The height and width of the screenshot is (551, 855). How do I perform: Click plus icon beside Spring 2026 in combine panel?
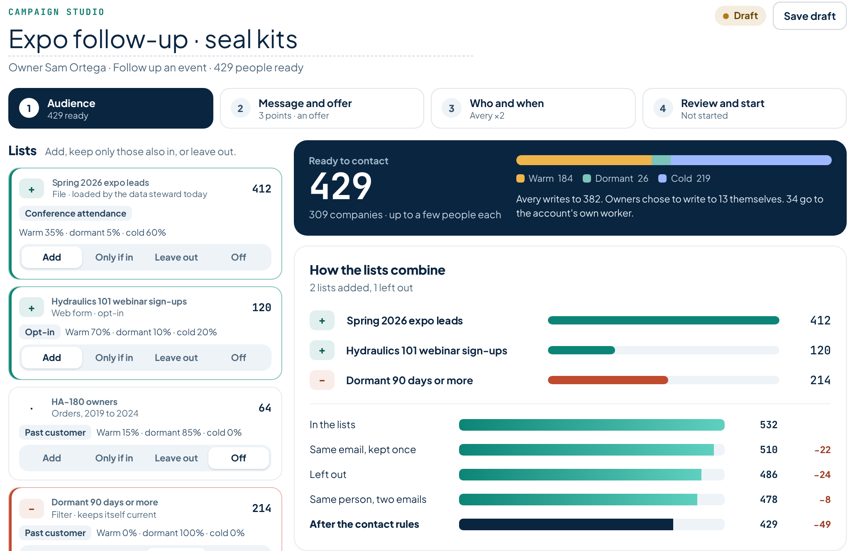coord(322,320)
